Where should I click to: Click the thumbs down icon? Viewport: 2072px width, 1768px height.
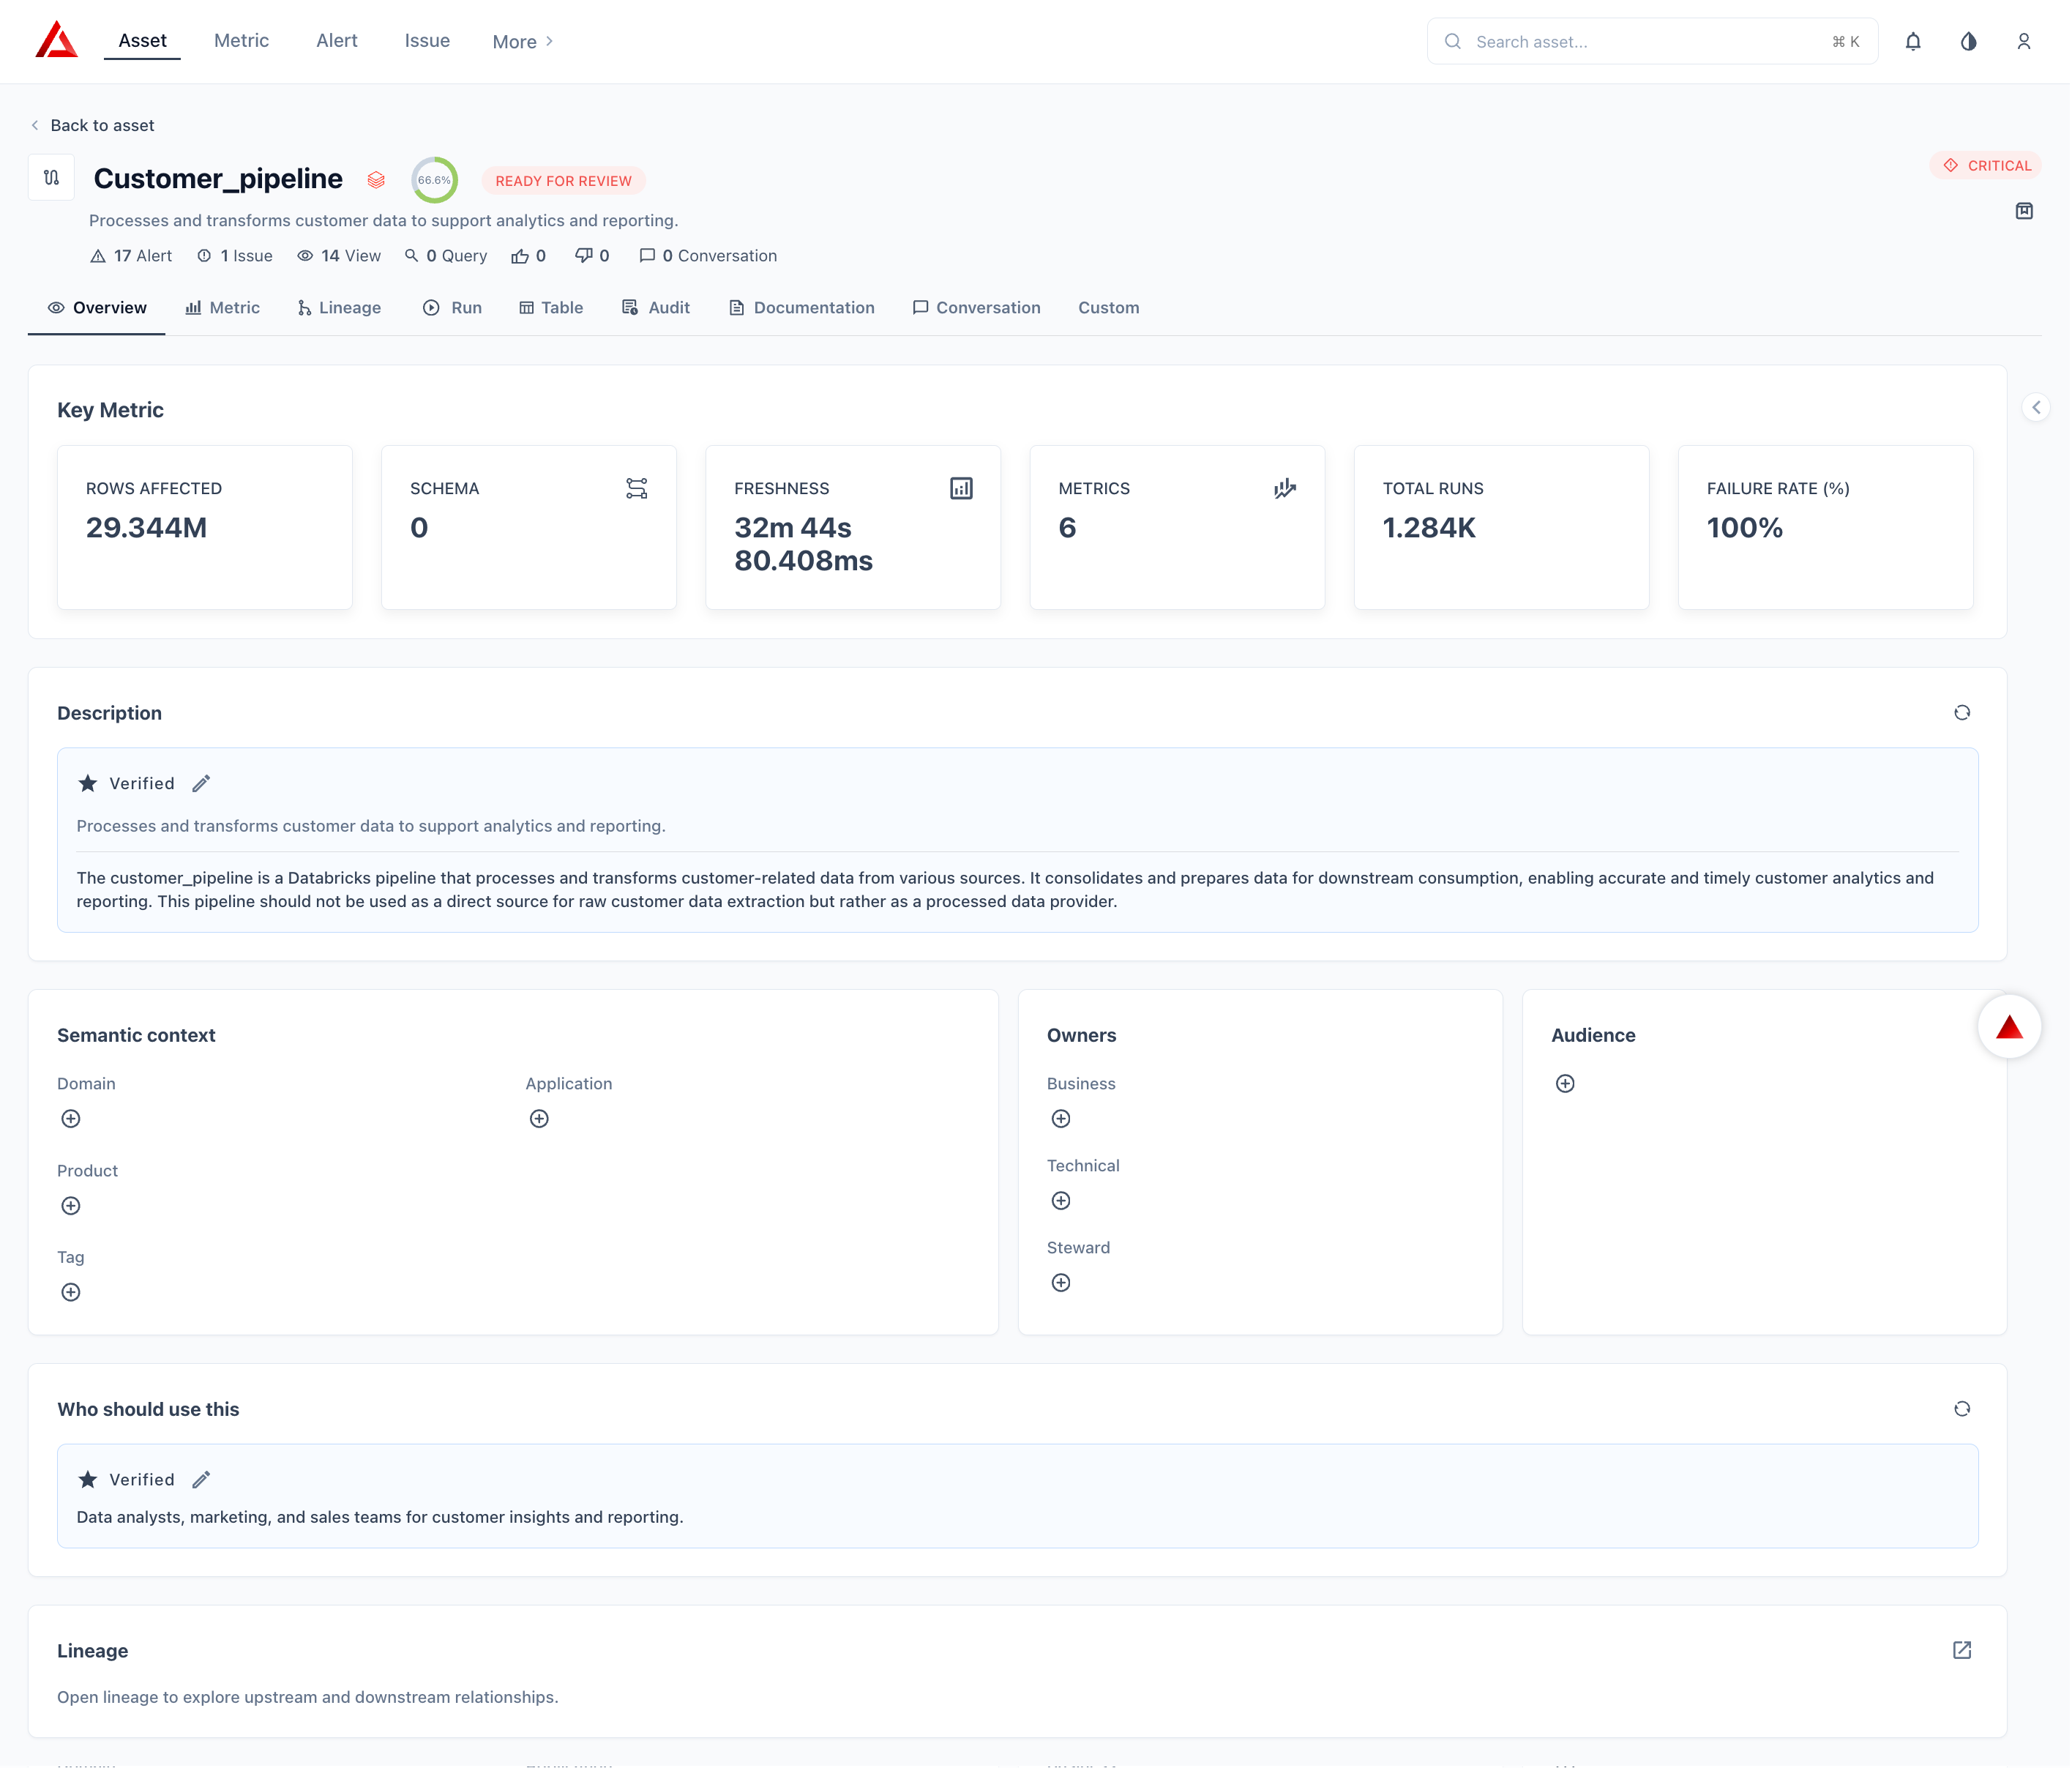coord(584,256)
